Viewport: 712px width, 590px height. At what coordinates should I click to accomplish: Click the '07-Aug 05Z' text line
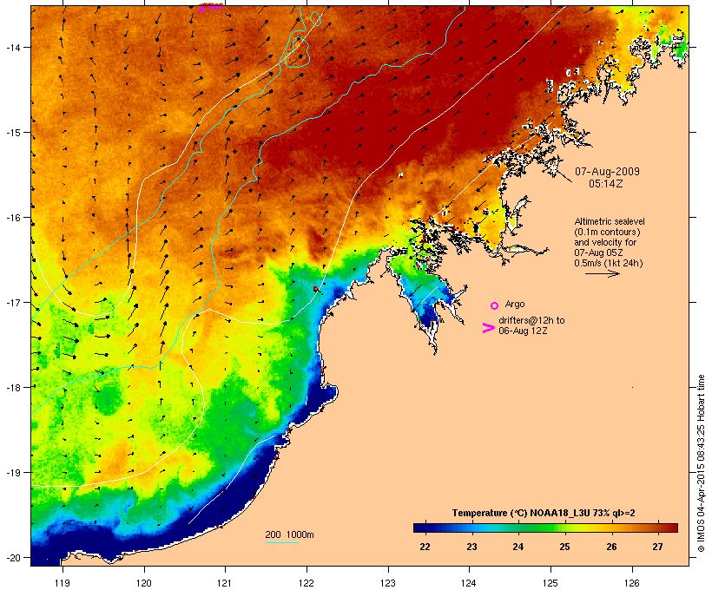point(598,252)
